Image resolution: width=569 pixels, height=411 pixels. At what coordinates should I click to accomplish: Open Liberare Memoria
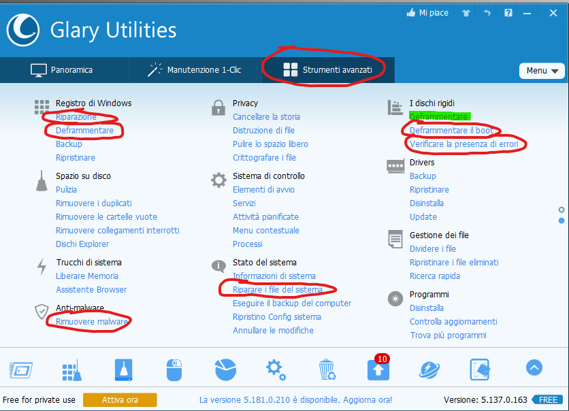(x=87, y=276)
